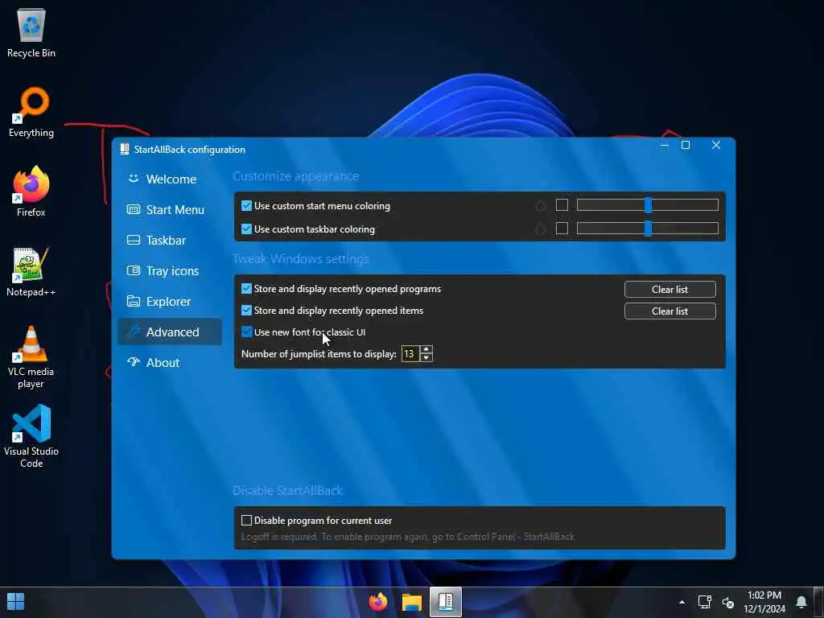Toggle Use custom taskbar coloring
The image size is (824, 618).
246,229
